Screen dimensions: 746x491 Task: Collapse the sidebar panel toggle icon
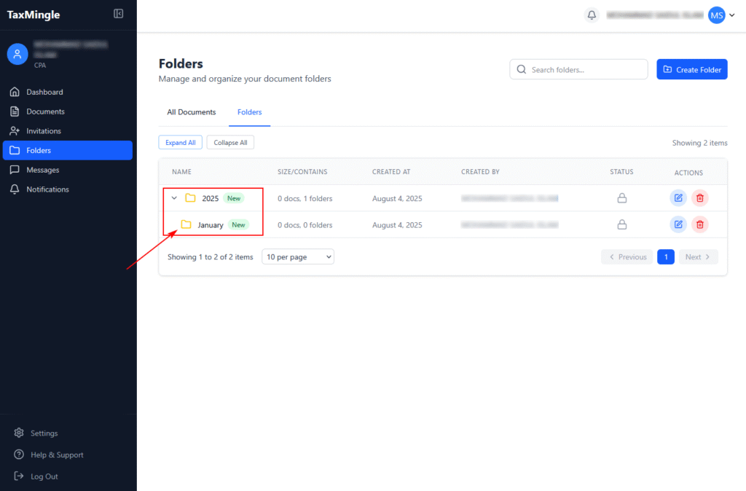coord(119,14)
